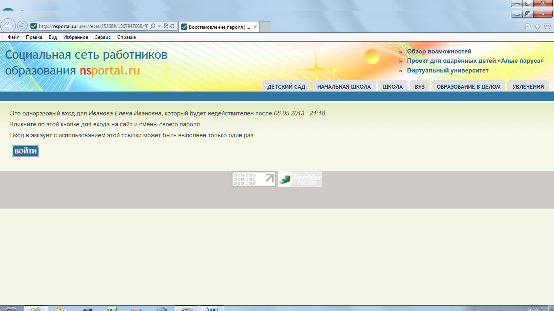Open the browser Home icon
Screen dimensions: 554x311
tap(528, 26)
